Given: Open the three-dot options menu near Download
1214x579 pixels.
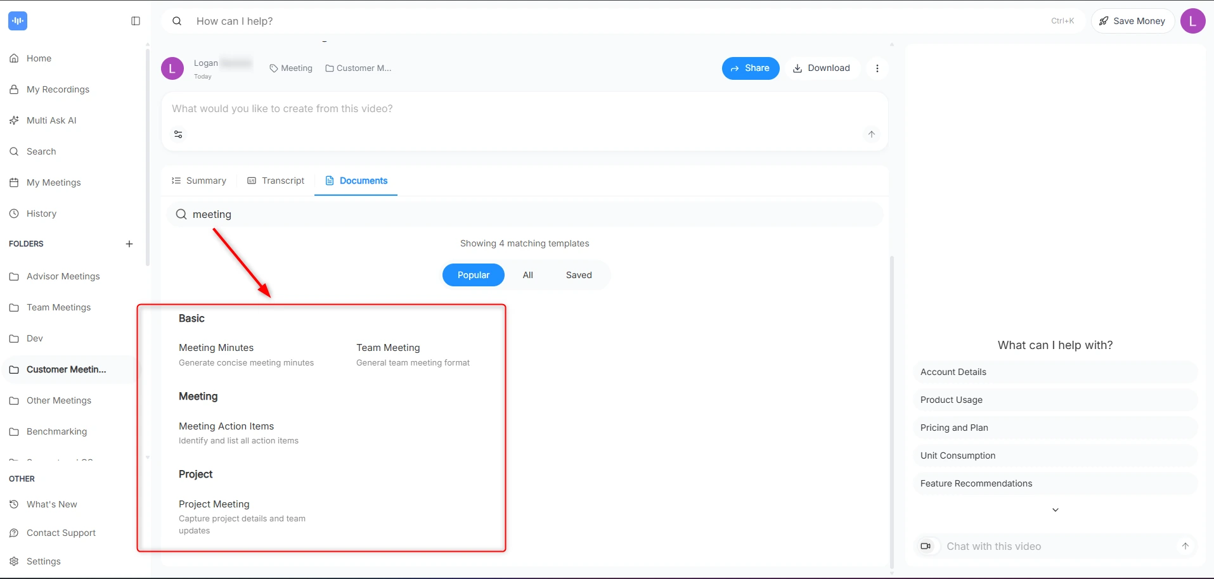Looking at the screenshot, I should (877, 68).
